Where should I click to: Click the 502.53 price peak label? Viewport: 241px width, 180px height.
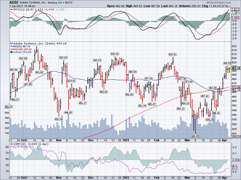63,58
